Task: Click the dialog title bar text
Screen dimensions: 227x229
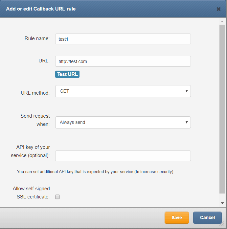Action: coord(41,9)
